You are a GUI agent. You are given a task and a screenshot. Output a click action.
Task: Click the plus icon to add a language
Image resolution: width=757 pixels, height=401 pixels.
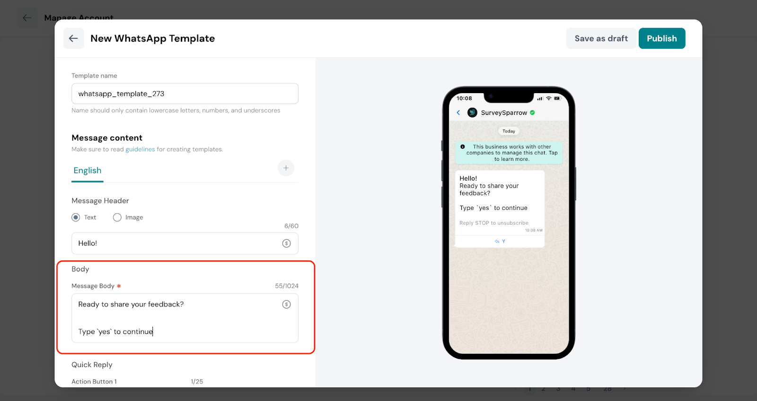click(x=286, y=168)
